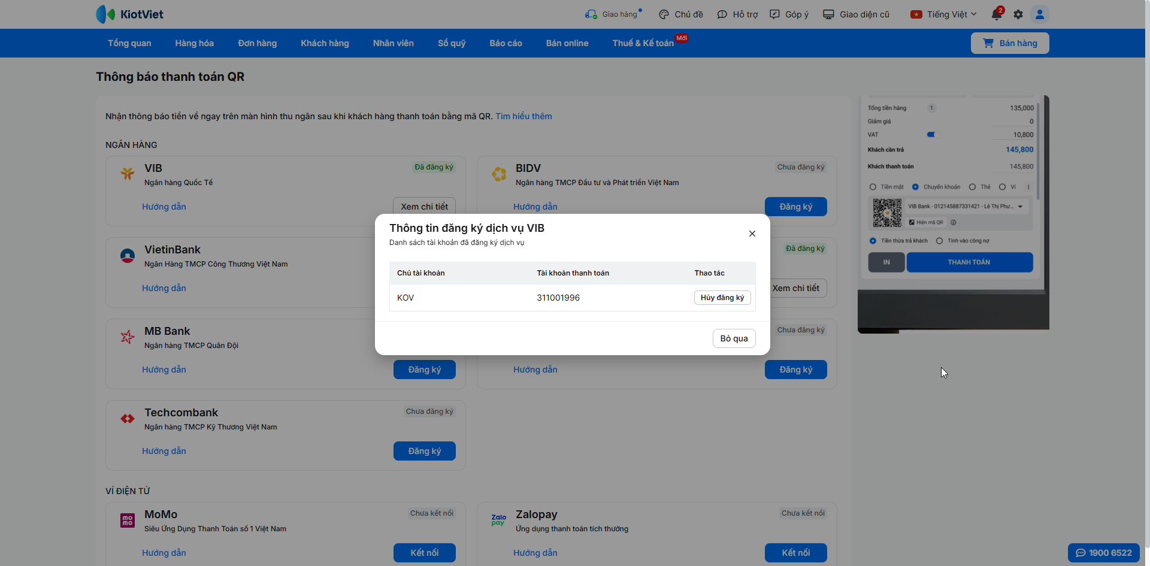The height and width of the screenshot is (566, 1150).
Task: Go to Tổng quan menu
Action: [x=129, y=43]
